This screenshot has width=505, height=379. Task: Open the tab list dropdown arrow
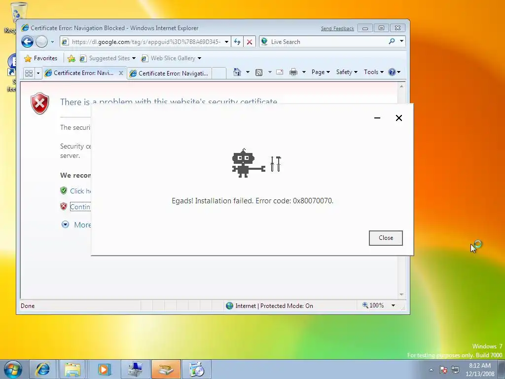click(38, 73)
